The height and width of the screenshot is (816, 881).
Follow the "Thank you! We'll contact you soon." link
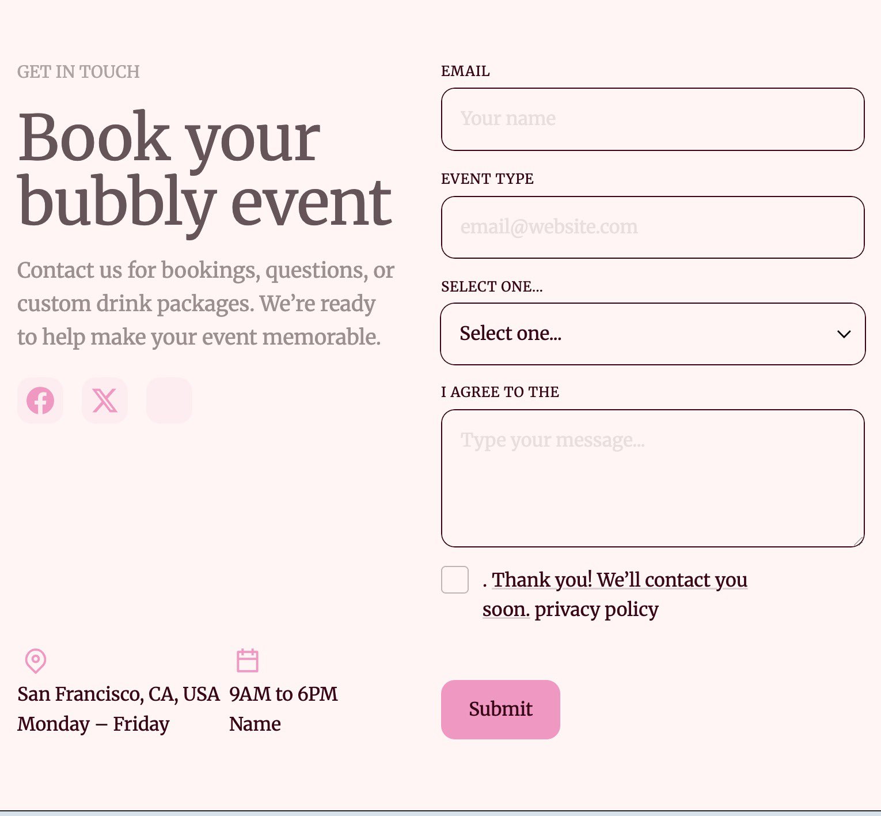[x=619, y=580]
